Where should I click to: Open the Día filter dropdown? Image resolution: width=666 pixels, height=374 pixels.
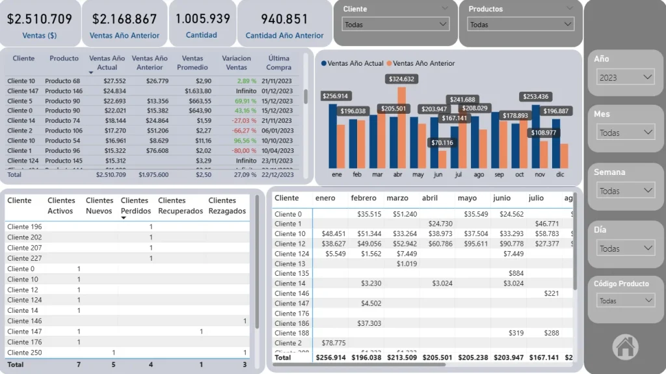[625, 248]
